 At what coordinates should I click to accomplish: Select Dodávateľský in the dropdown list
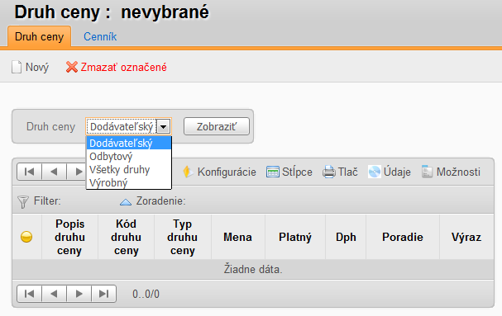pyautogui.click(x=129, y=143)
